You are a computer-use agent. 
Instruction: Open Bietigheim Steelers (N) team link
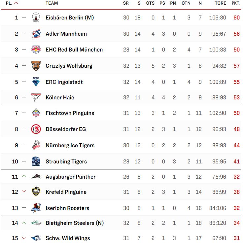pos(75,223)
